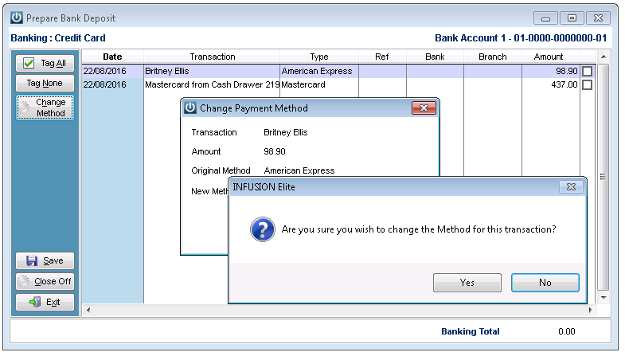Click the Original Method American Express value
The image size is (625, 360).
[x=299, y=170]
